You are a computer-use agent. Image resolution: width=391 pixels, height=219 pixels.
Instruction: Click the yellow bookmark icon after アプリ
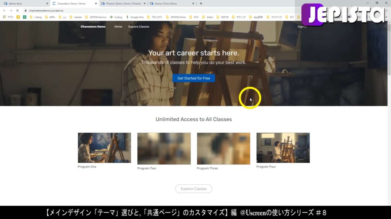(18, 17)
